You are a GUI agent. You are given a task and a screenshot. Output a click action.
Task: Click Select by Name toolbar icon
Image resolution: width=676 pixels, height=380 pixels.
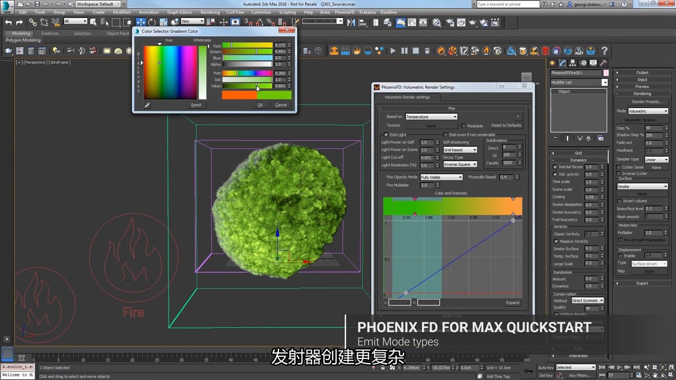tap(104, 22)
